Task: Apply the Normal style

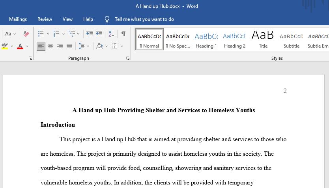Action: [150, 39]
